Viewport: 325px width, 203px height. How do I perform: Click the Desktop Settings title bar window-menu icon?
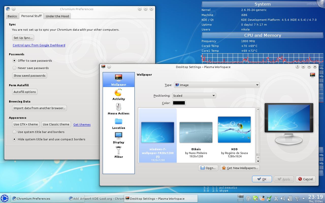(x=103, y=66)
